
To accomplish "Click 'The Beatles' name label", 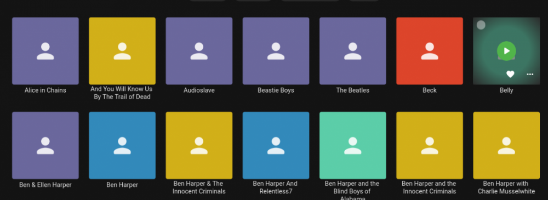I will click(x=352, y=90).
